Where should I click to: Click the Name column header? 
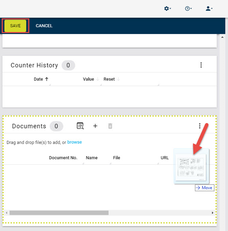coord(92,158)
